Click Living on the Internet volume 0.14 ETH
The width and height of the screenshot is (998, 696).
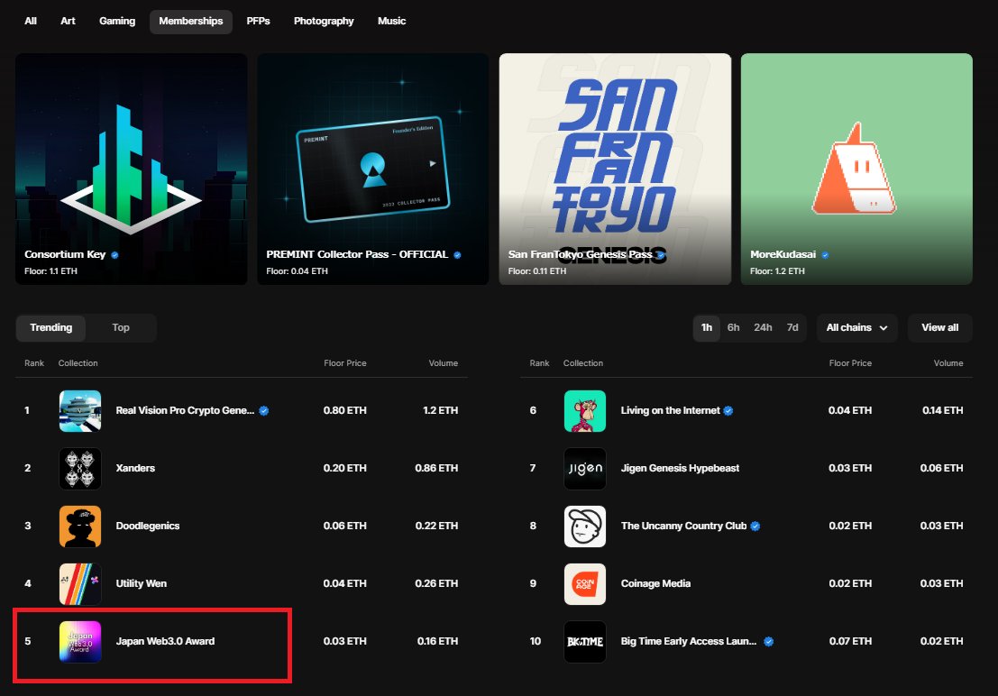point(943,411)
